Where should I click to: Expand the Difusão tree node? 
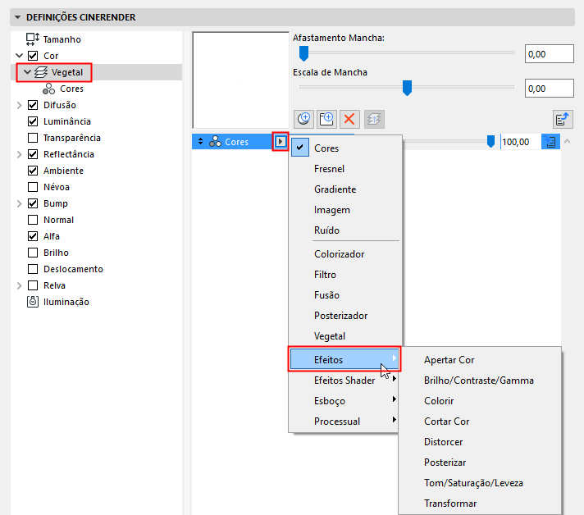[x=20, y=105]
